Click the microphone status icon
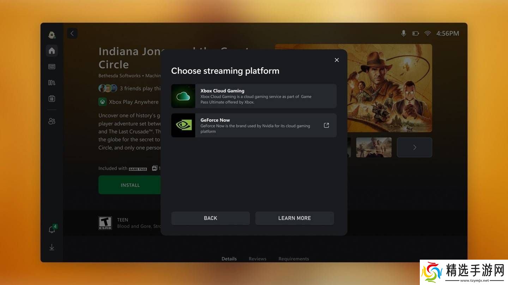The width and height of the screenshot is (508, 285). point(404,33)
